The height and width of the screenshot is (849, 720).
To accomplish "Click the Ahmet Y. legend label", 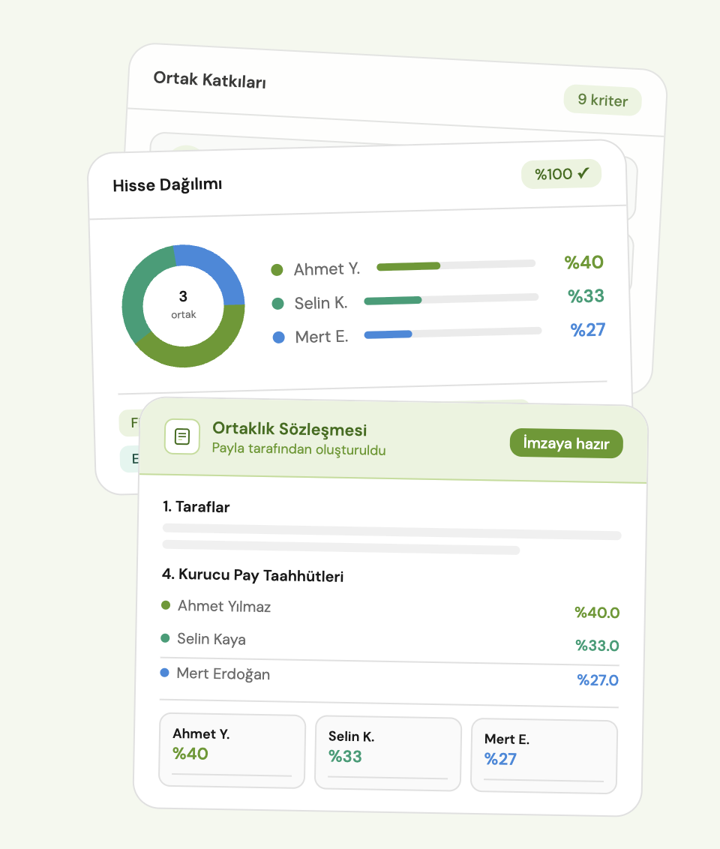I will coord(327,269).
